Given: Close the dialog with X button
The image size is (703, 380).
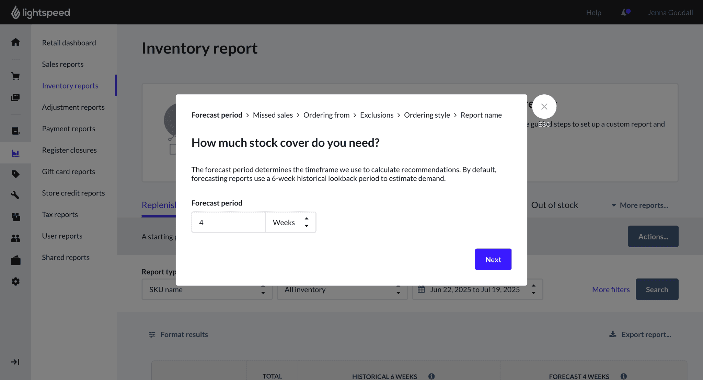Looking at the screenshot, I should click(x=544, y=107).
